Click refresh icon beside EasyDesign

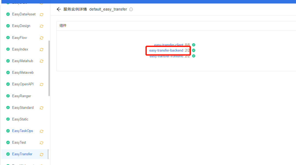pos(41,26)
